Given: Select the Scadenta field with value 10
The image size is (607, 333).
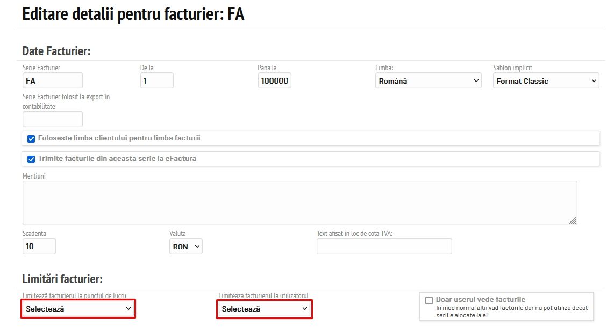Looking at the screenshot, I should coord(39,247).
